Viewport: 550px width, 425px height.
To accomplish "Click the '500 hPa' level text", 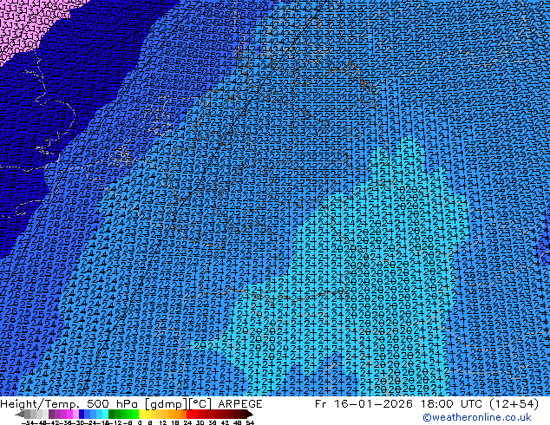I will 114,404.
